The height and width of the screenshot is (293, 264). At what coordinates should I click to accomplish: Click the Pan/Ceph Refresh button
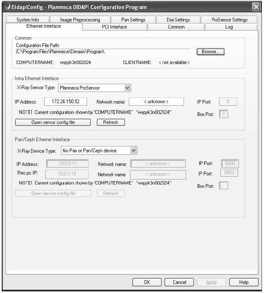pos(111,194)
